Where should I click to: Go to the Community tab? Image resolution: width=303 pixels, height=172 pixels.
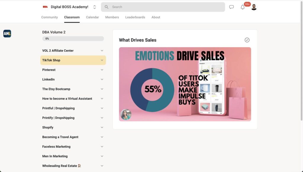click(49, 17)
